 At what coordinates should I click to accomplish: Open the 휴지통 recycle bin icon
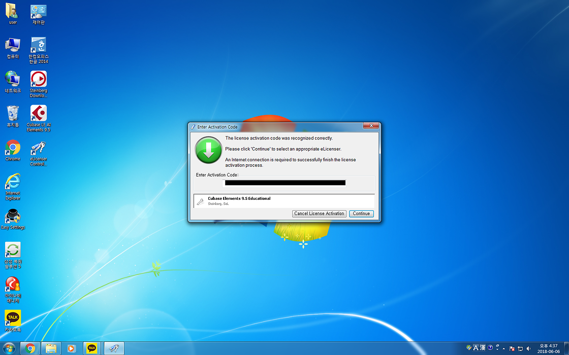pos(13,116)
